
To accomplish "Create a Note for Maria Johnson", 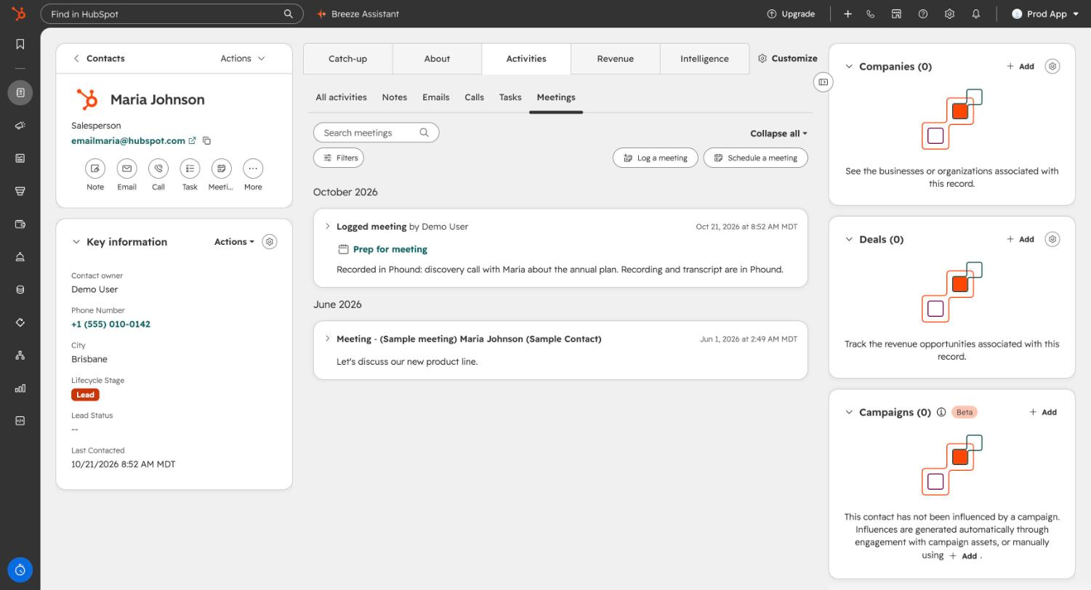I will (x=95, y=169).
